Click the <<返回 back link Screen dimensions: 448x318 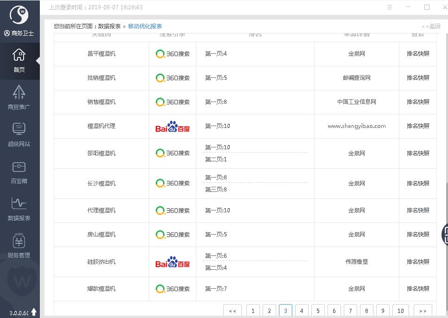[x=431, y=26]
